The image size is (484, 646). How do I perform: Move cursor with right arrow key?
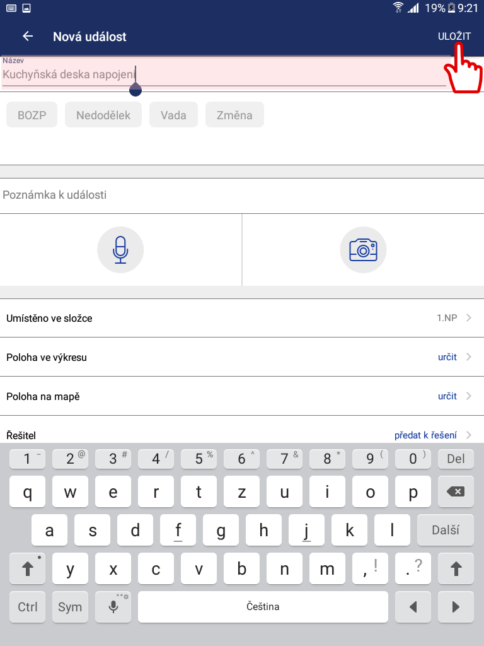456,606
